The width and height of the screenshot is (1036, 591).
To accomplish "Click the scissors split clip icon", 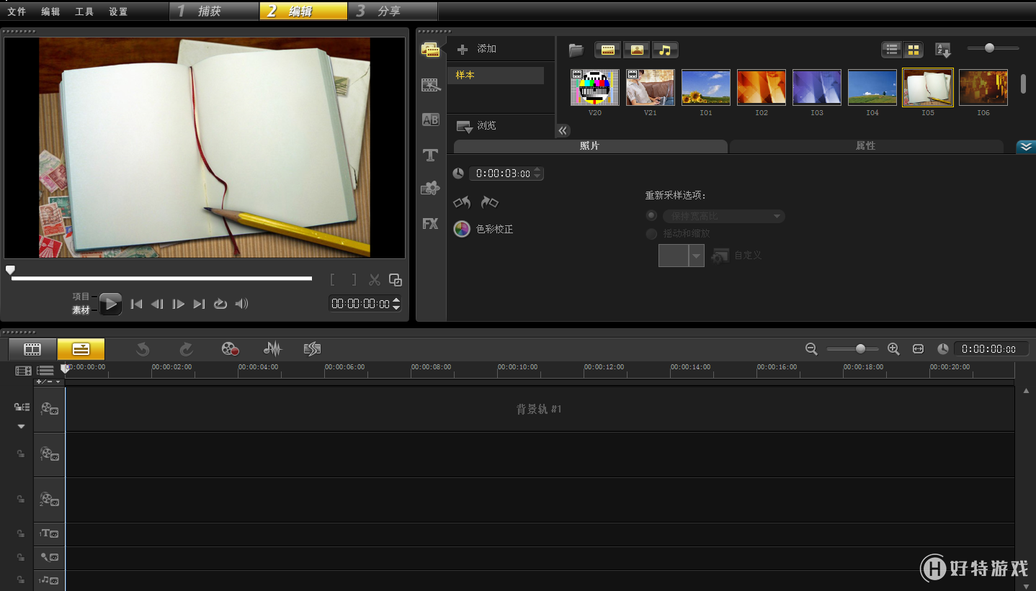I will pyautogui.click(x=375, y=280).
